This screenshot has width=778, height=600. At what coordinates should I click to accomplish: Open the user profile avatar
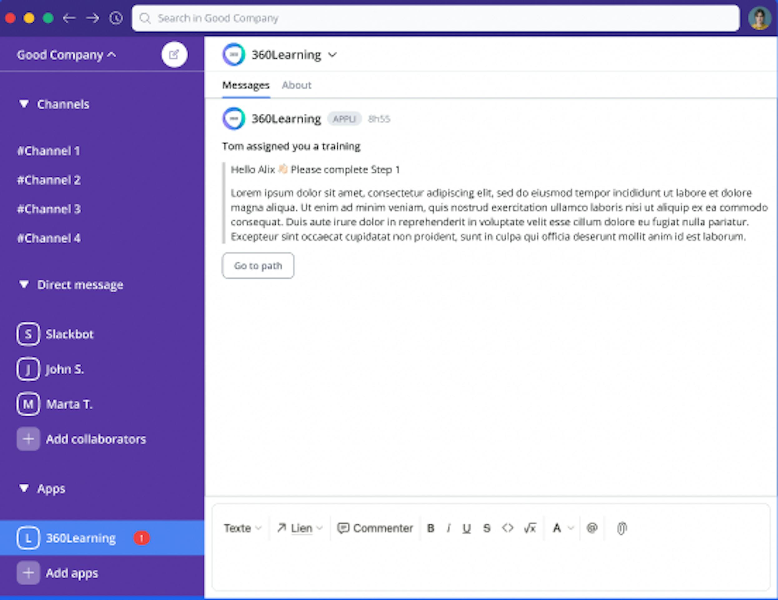[760, 18]
